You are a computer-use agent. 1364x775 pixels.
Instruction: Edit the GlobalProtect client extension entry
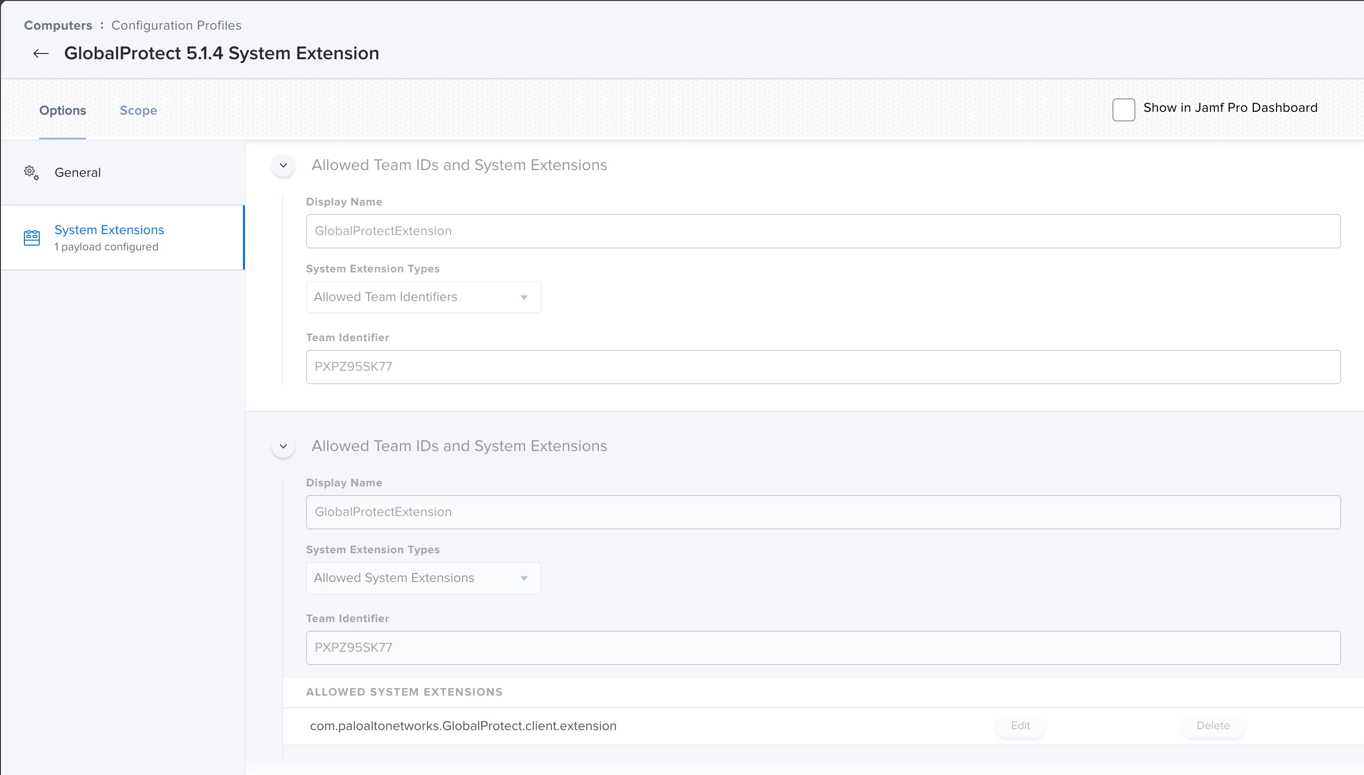point(1020,725)
